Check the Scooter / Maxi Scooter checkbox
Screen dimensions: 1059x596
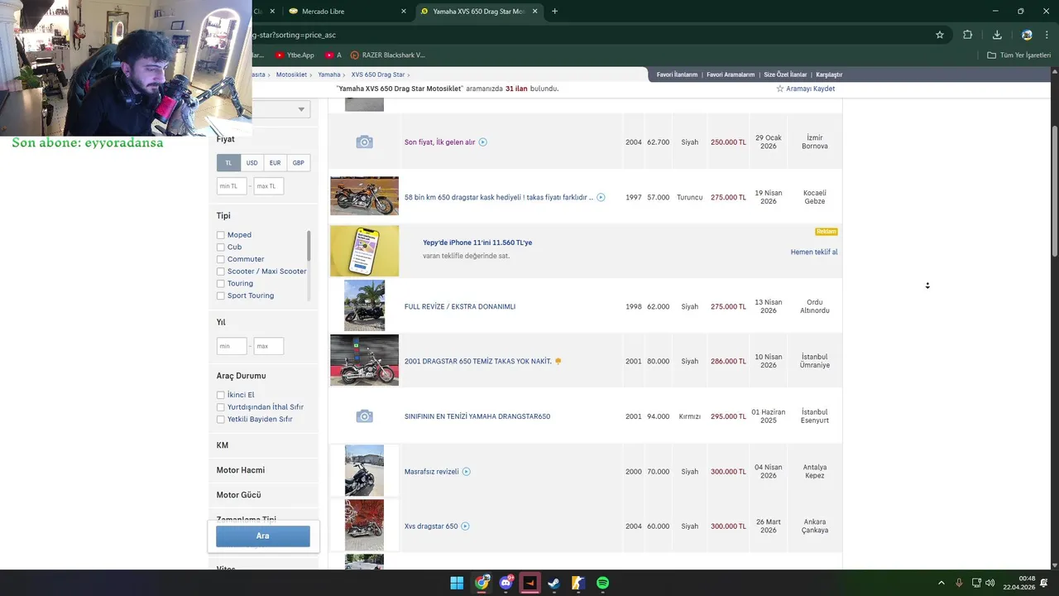[x=221, y=272]
